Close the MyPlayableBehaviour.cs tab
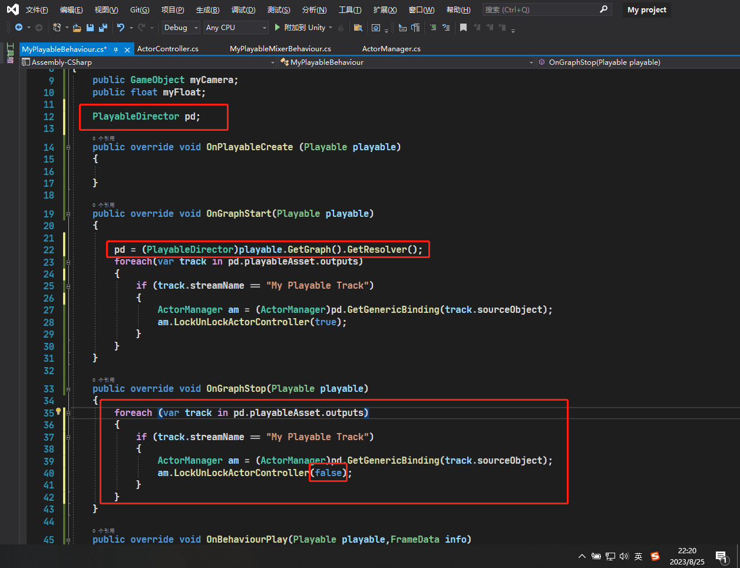Screen dimensions: 740x568 (127, 49)
